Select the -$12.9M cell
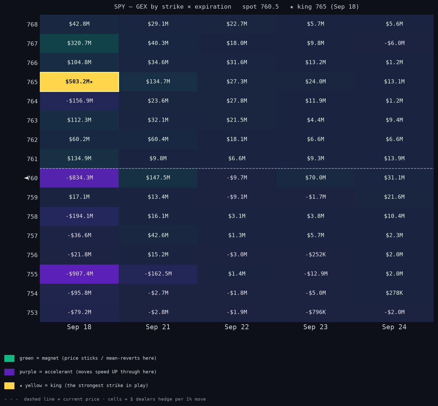The width and height of the screenshot is (438, 406). [315, 274]
